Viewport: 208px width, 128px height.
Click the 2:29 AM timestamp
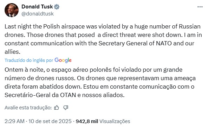pos(15,121)
